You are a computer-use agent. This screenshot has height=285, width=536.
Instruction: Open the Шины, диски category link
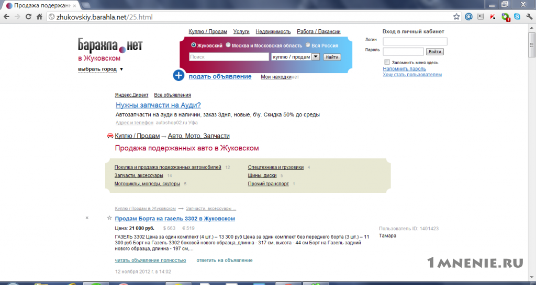(x=262, y=175)
